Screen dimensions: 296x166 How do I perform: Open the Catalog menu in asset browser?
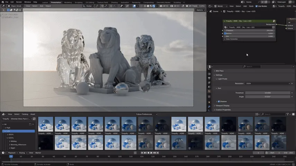click(x=25, y=114)
